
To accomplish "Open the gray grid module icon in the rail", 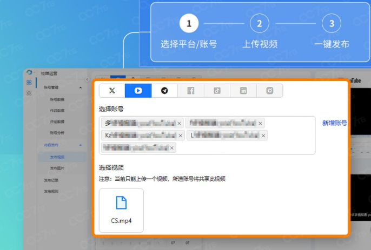I will pyautogui.click(x=29, y=93).
